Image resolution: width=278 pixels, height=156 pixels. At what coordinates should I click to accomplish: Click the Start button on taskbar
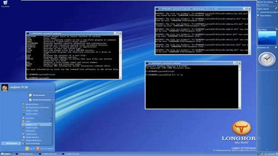[6, 154]
